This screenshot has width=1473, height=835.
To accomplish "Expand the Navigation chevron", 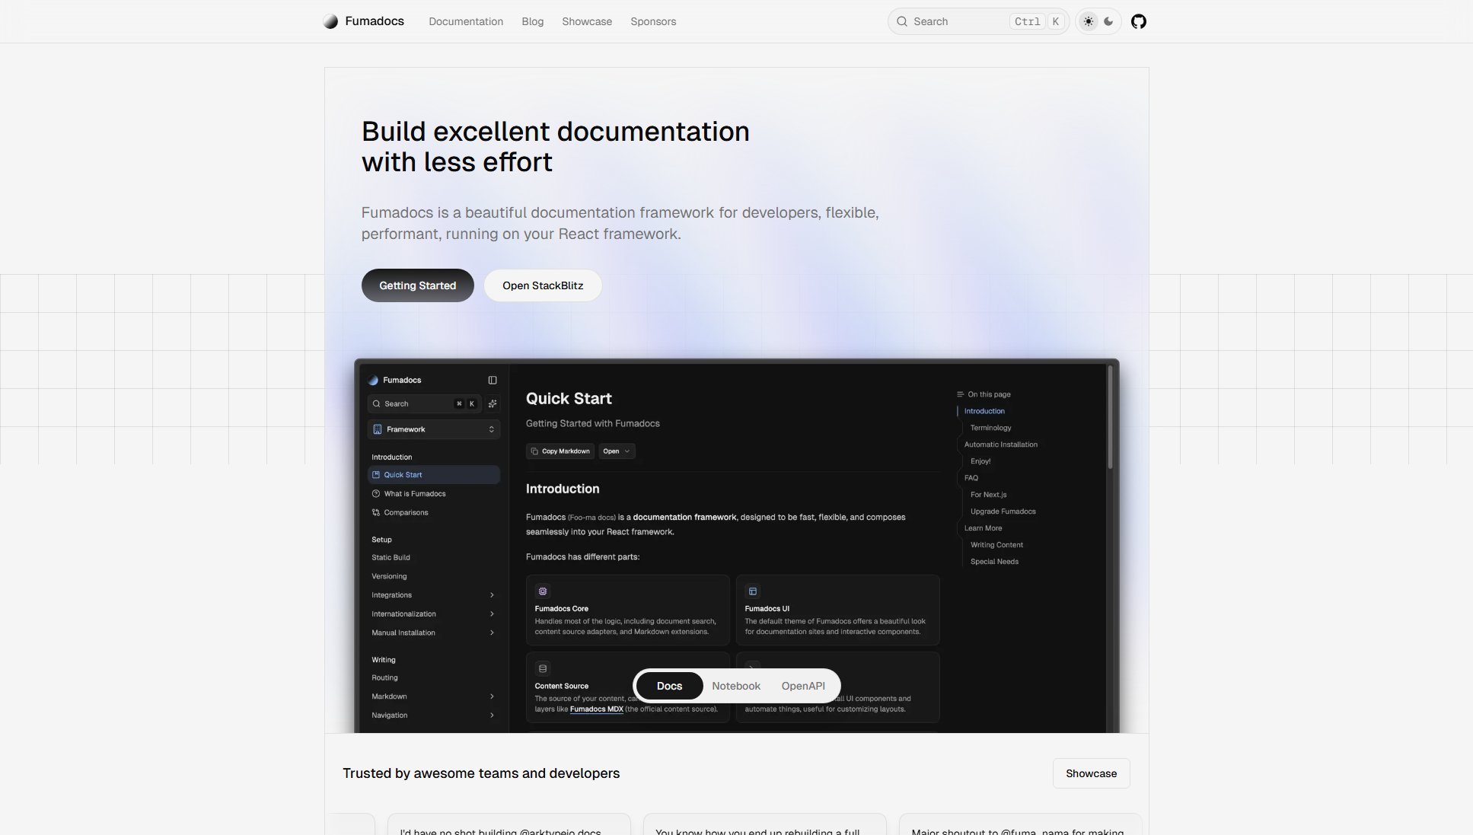I will (x=492, y=715).
